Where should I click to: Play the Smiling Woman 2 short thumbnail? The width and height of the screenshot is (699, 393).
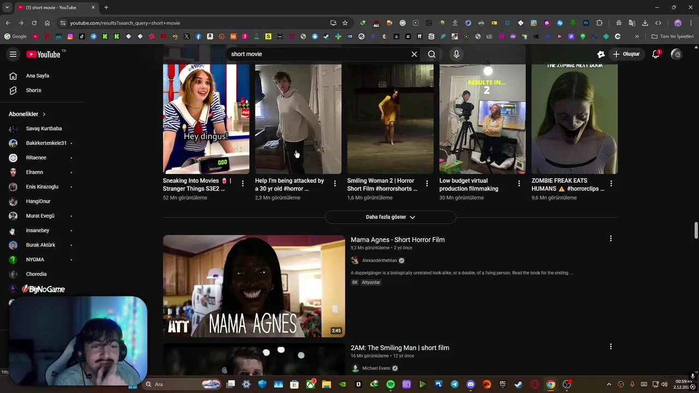(390, 119)
